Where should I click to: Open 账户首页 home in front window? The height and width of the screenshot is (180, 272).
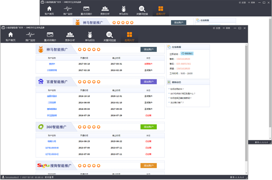tap(11, 36)
